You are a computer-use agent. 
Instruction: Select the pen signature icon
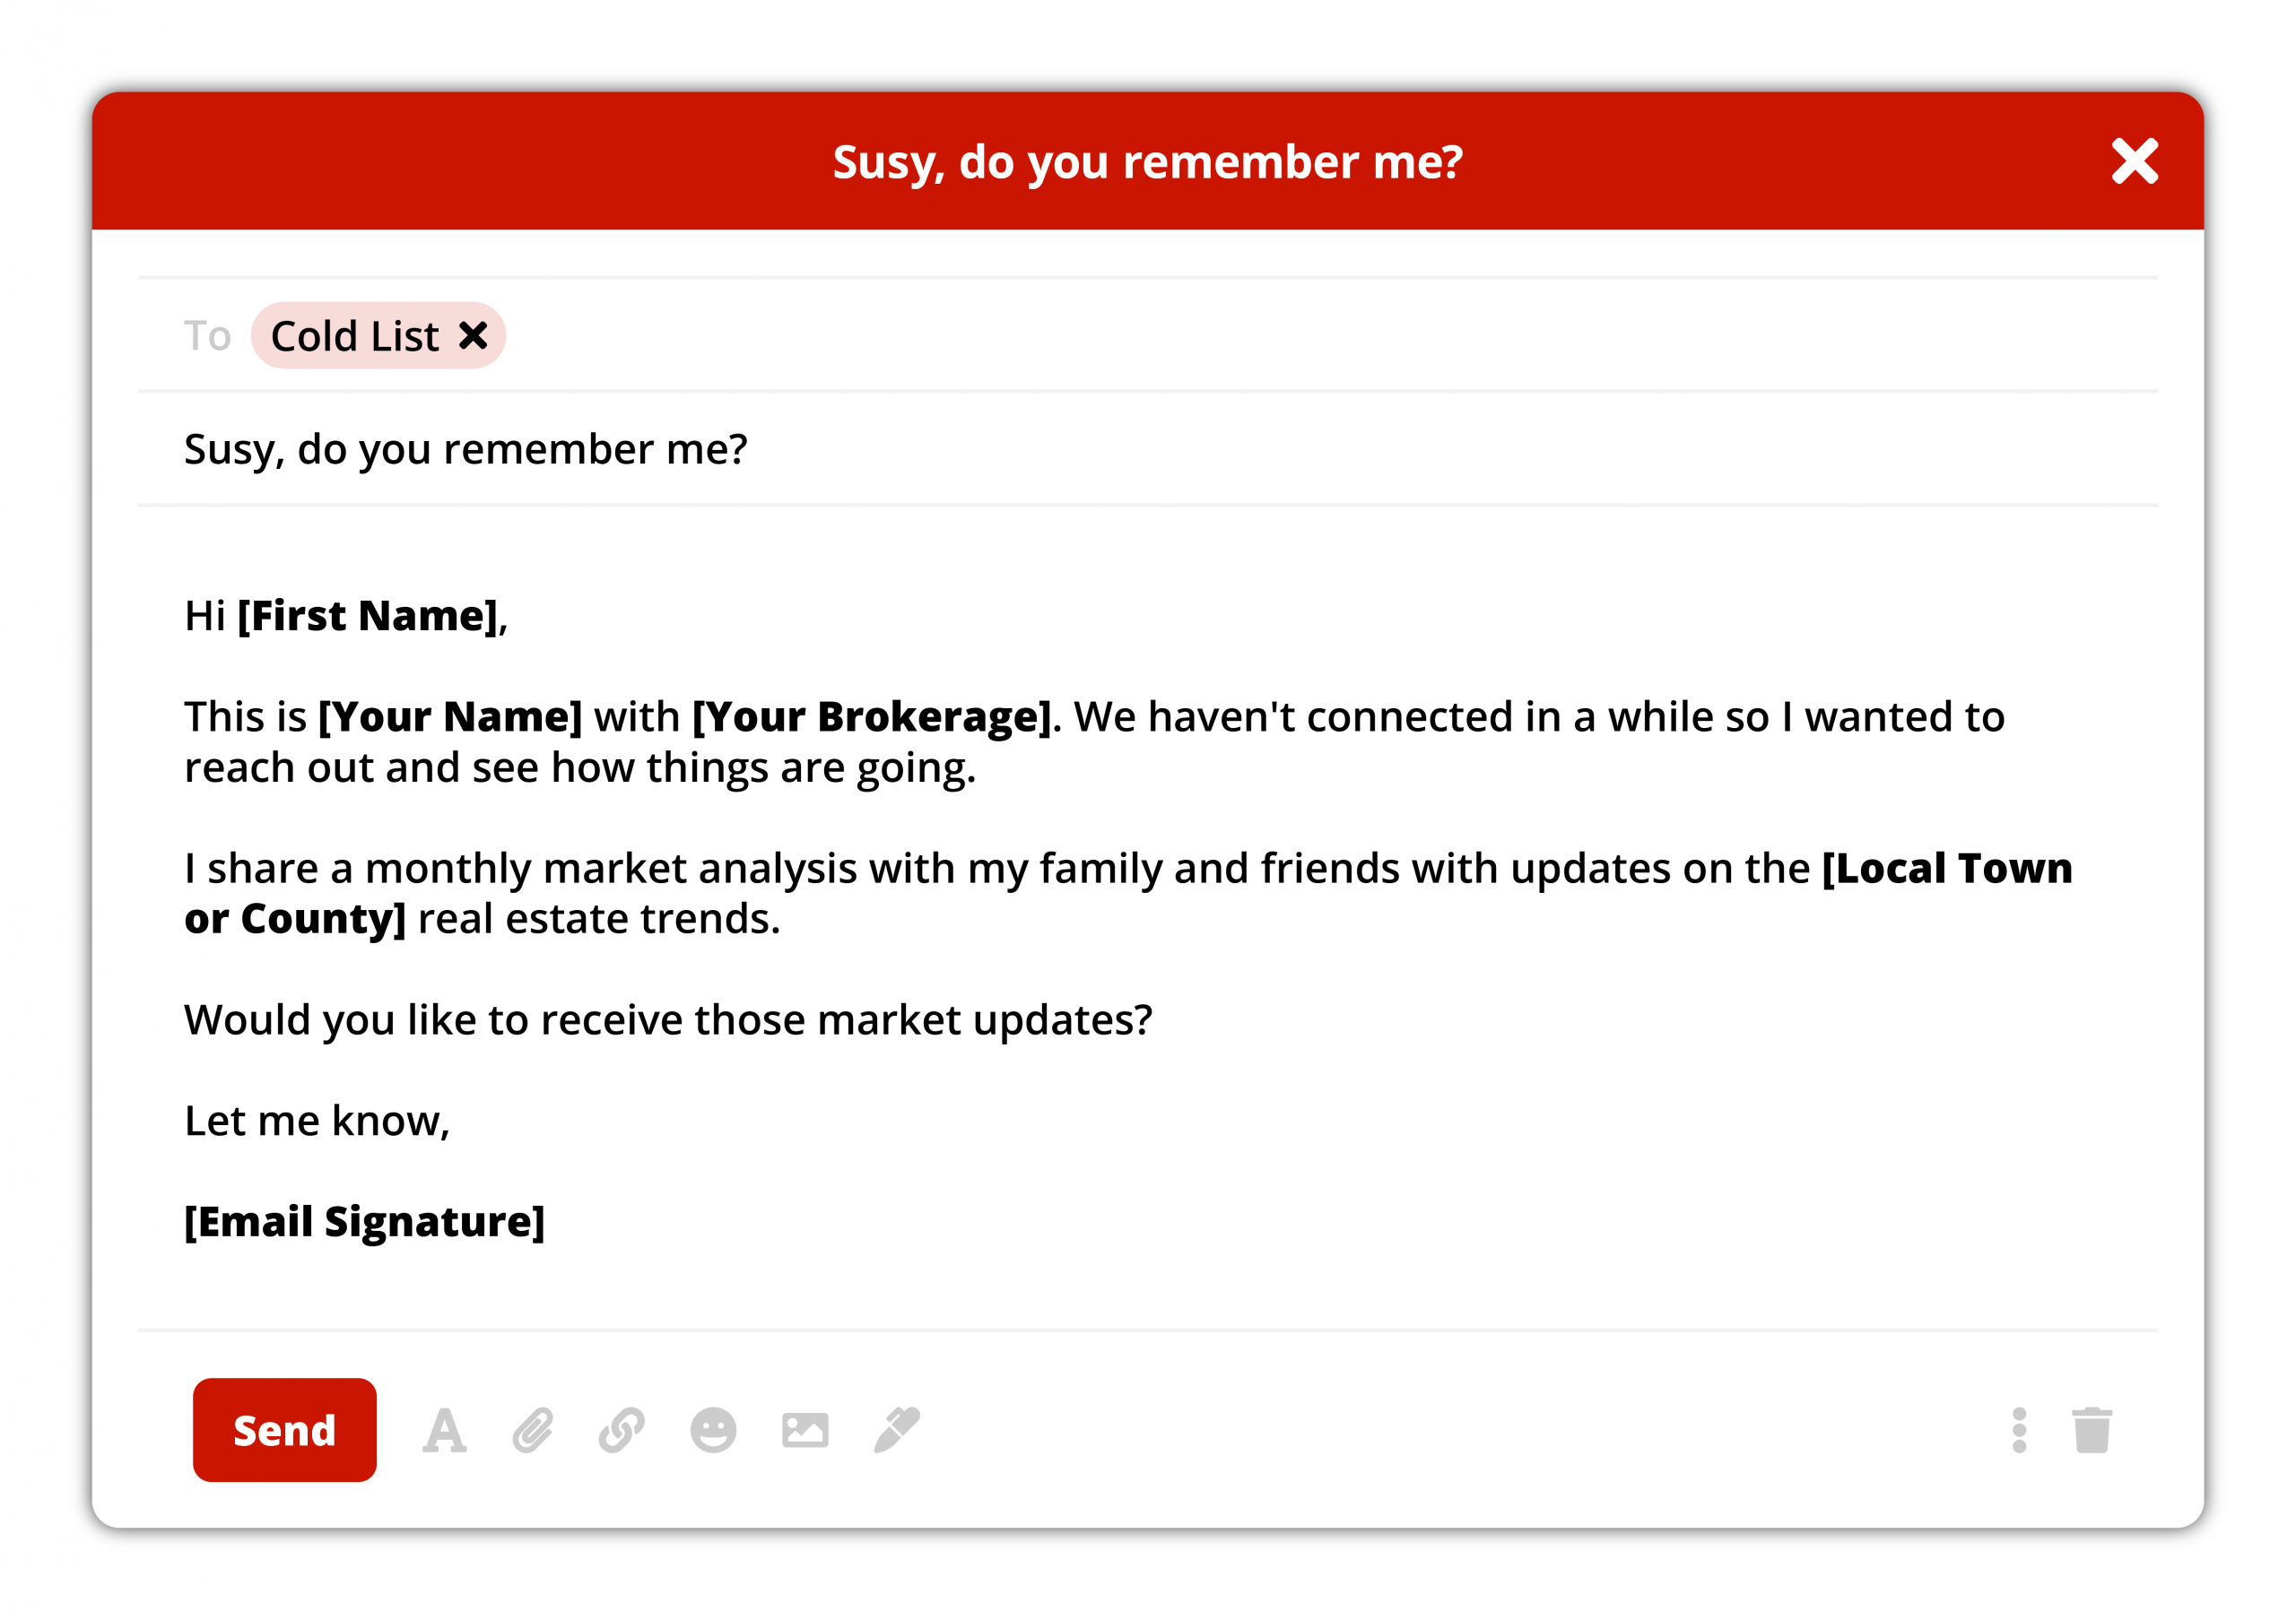897,1430
